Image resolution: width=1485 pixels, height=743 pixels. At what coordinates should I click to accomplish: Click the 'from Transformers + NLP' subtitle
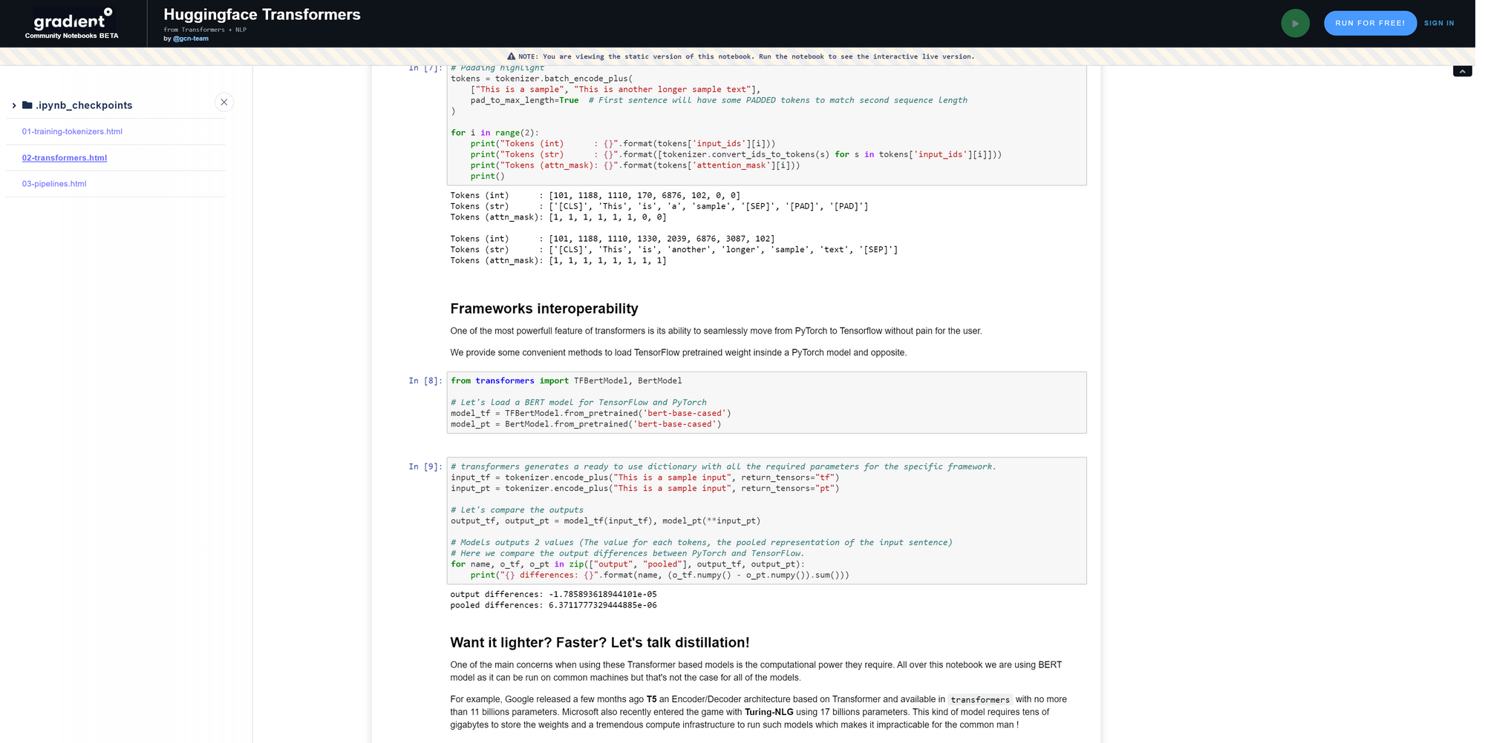click(x=205, y=30)
